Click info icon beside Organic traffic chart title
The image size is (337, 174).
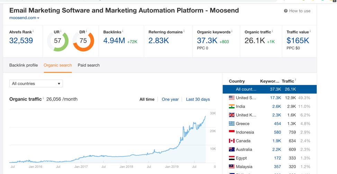(x=43, y=98)
